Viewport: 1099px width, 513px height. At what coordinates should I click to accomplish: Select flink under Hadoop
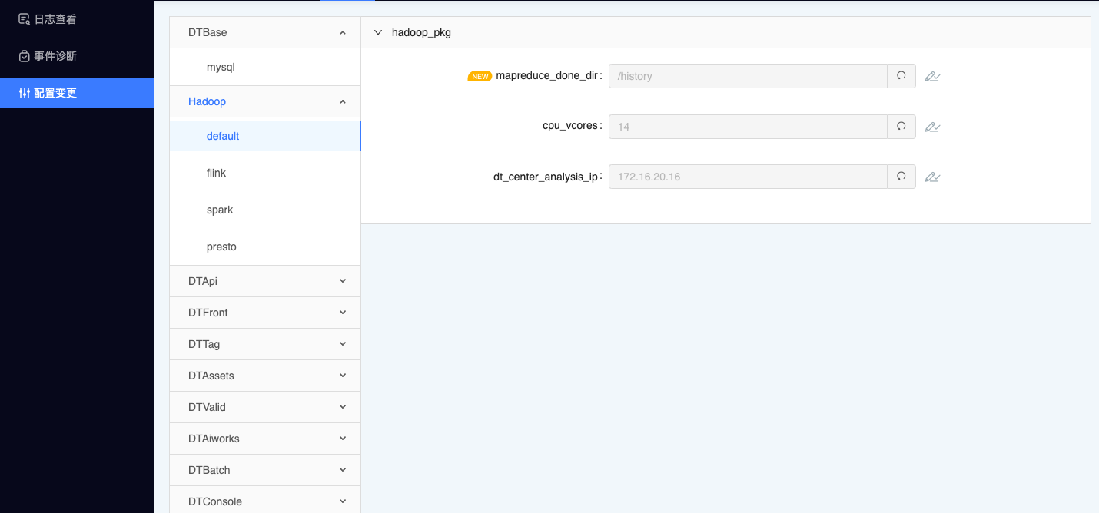[x=216, y=173]
